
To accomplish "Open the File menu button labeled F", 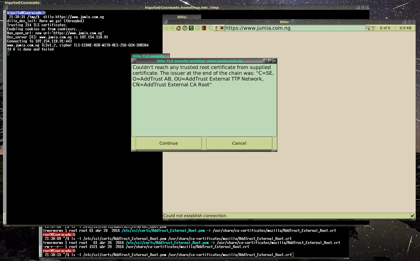I will (x=216, y=28).
